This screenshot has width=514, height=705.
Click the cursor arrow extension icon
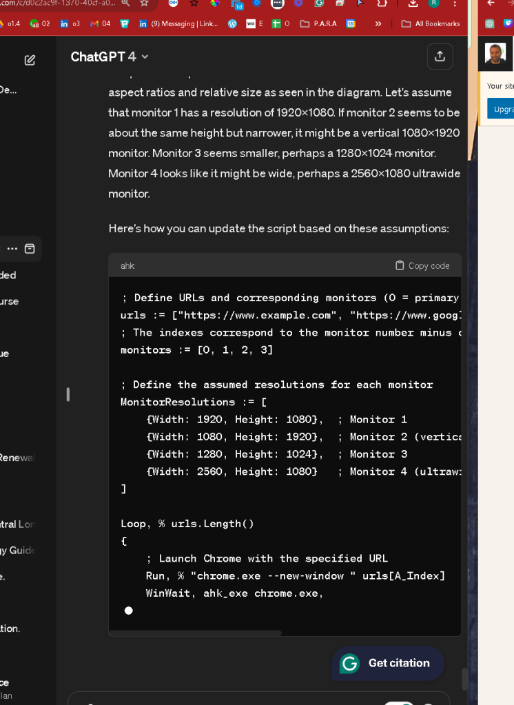pos(360,3)
